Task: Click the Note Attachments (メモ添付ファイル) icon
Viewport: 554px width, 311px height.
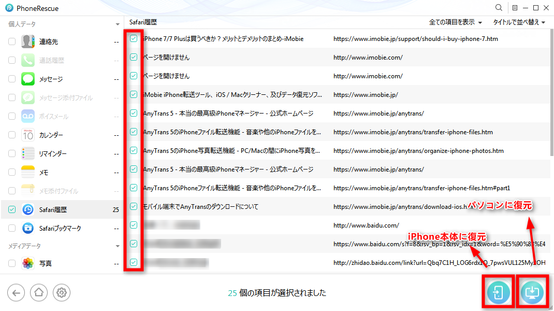Action: [x=28, y=191]
